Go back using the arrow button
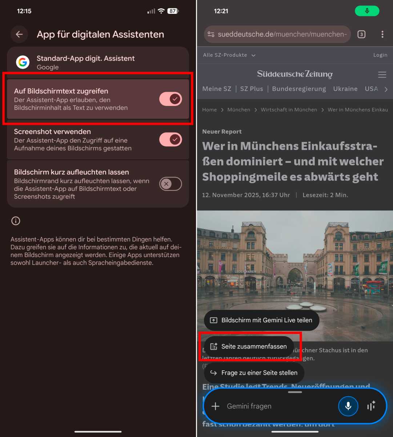The width and height of the screenshot is (393, 437). coord(19,34)
